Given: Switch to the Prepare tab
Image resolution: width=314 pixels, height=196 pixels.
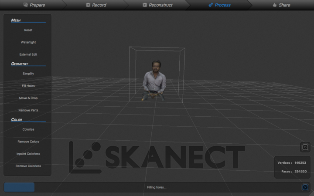Looking at the screenshot, I should click(34, 5).
